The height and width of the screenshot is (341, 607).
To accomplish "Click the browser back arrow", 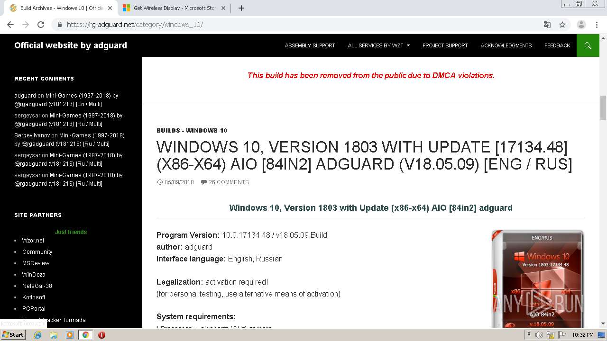I will [10, 25].
